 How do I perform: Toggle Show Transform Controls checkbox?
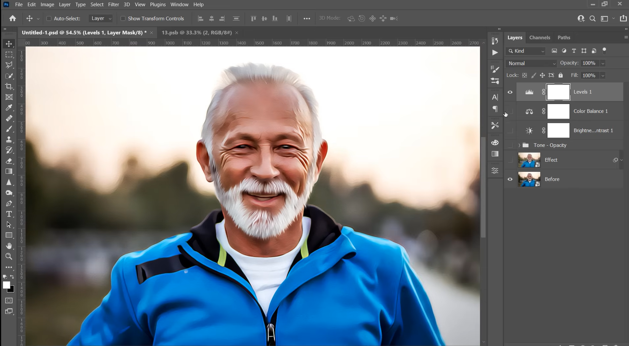pos(123,18)
